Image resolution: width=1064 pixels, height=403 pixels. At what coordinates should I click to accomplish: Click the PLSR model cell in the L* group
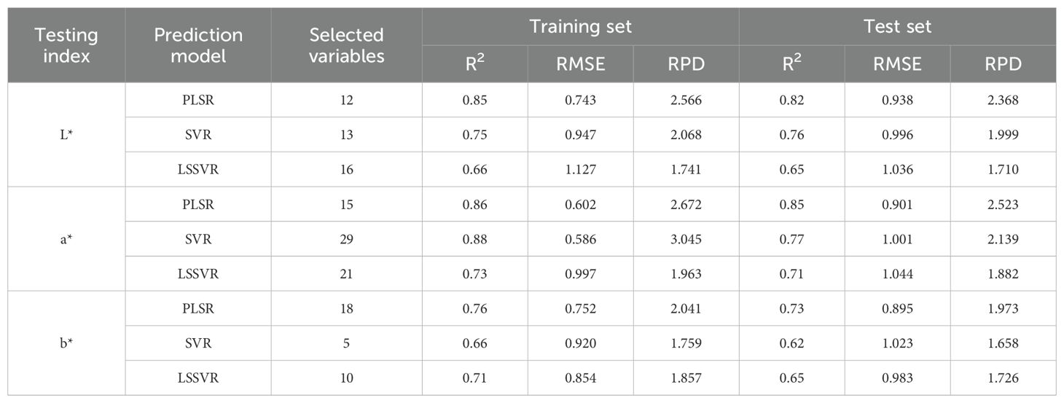[x=197, y=100]
